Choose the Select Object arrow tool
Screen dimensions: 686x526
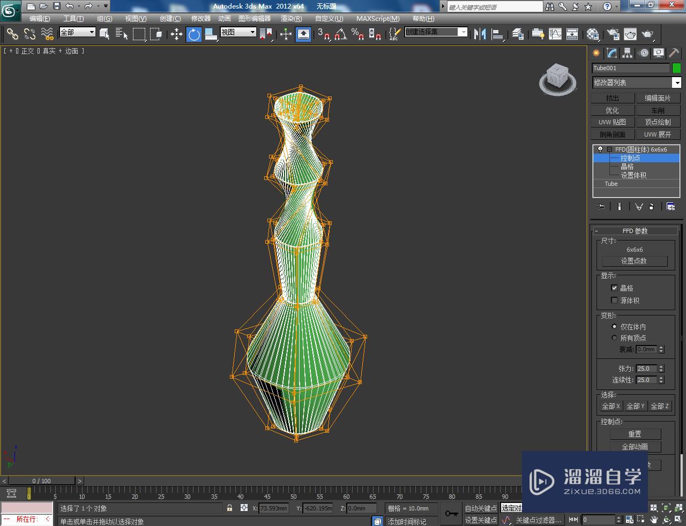coord(105,34)
